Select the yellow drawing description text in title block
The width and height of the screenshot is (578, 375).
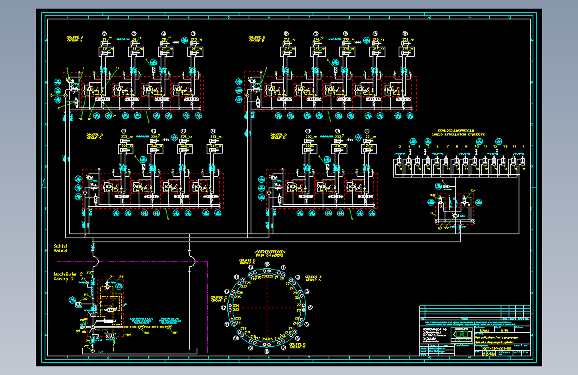496,340
